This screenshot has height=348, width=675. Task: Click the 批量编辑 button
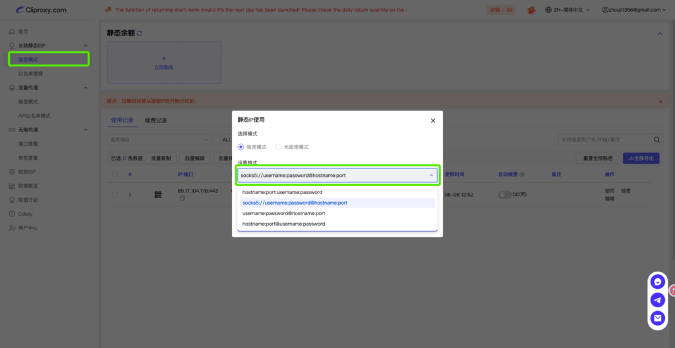(x=194, y=158)
